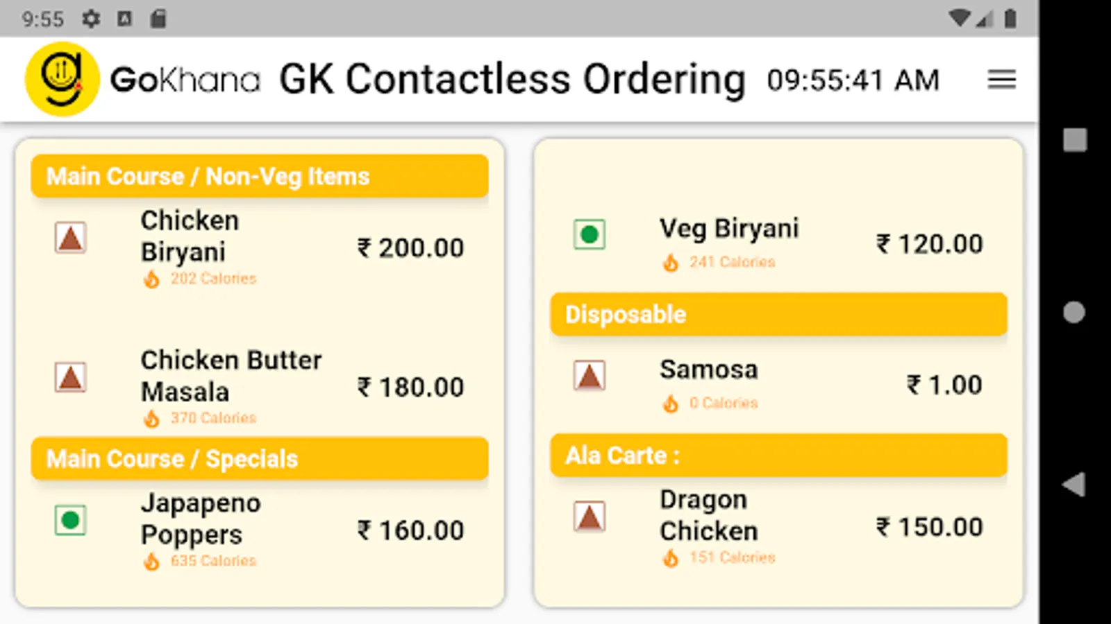This screenshot has height=624, width=1111.
Task: Tap the ₹ 150.00 Dragon Chicken price
Action: (x=929, y=528)
